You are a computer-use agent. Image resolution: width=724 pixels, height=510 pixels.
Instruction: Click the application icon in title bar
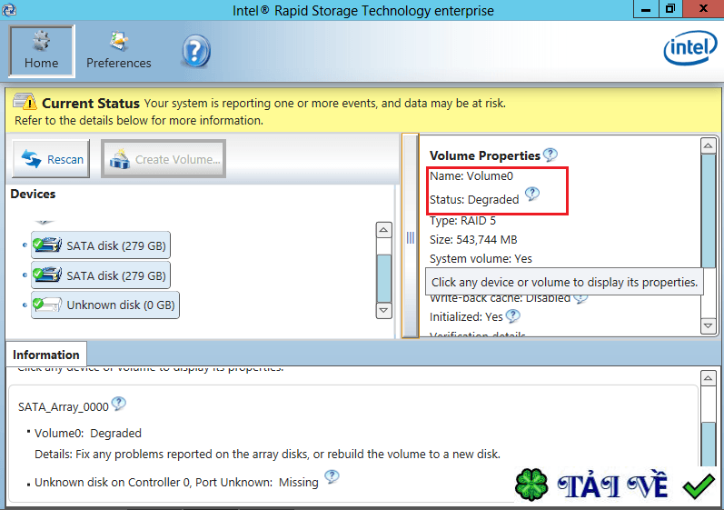[9, 10]
